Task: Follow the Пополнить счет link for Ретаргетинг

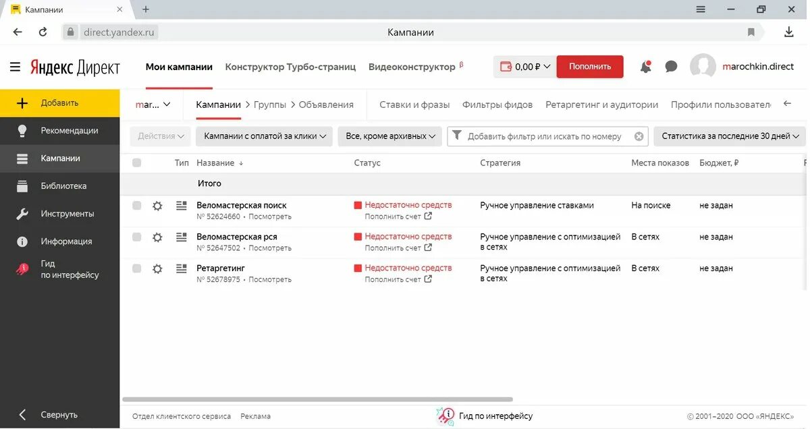Action: tap(394, 279)
